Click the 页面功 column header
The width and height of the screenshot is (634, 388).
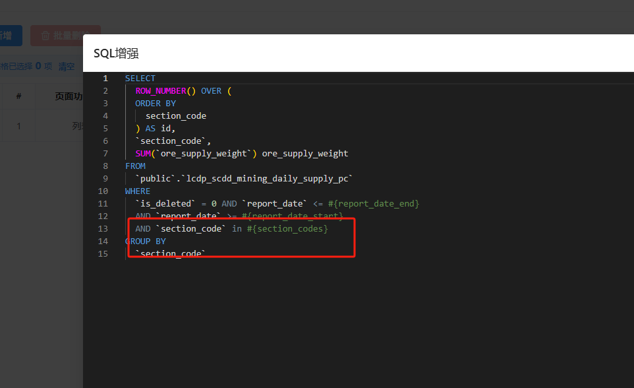click(x=69, y=96)
